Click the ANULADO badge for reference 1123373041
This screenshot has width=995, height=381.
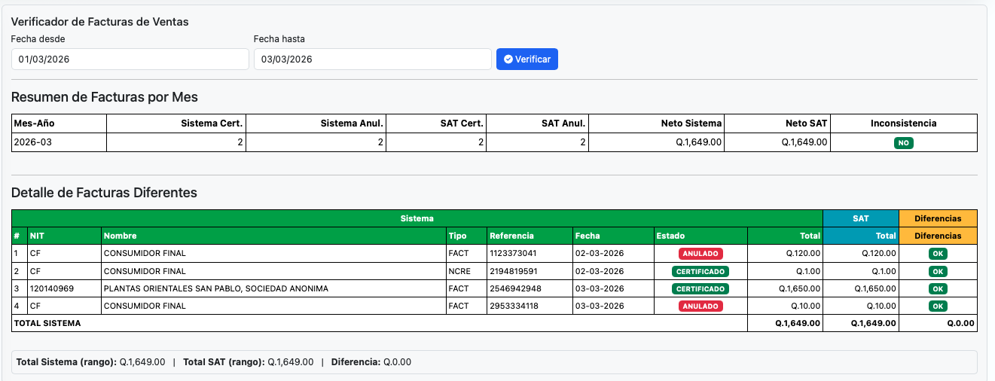(x=700, y=254)
